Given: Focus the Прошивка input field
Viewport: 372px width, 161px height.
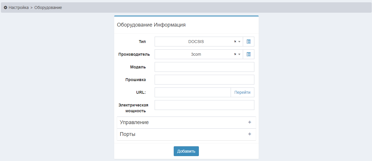Looking at the screenshot, I should [x=204, y=80].
